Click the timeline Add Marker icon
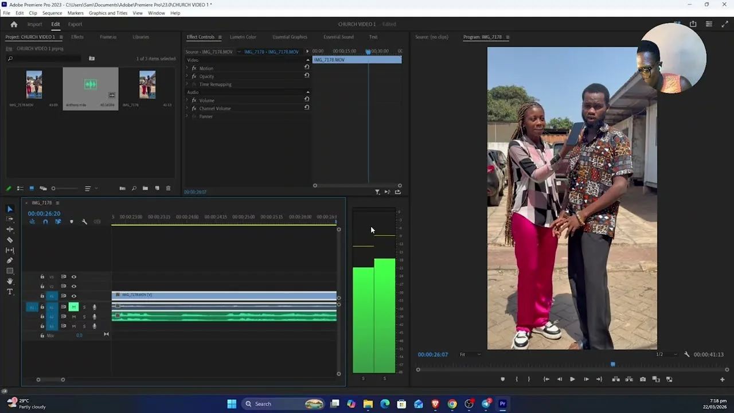 (x=72, y=221)
